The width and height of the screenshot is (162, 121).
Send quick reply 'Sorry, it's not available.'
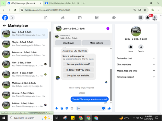click(x=78, y=76)
